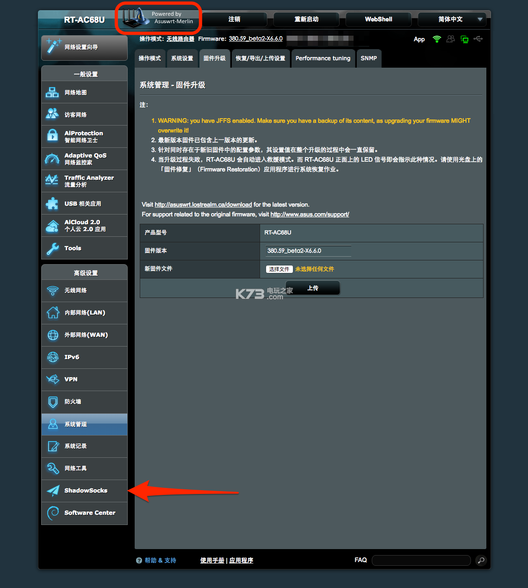528x588 pixels.
Task: Open the asuswrt.lostrealm.ca download link
Action: 203,205
